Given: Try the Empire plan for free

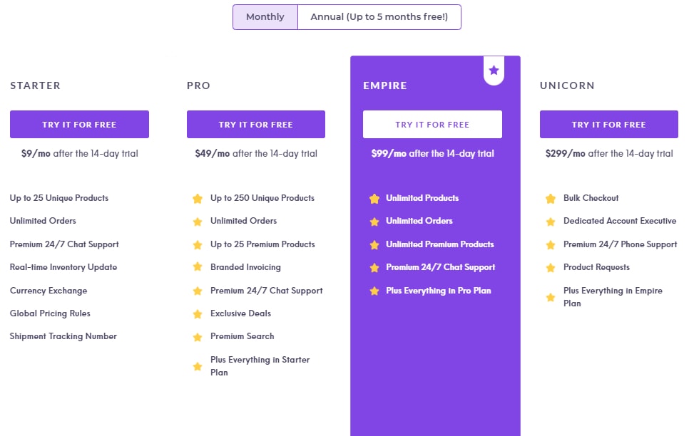Looking at the screenshot, I should tap(432, 124).
